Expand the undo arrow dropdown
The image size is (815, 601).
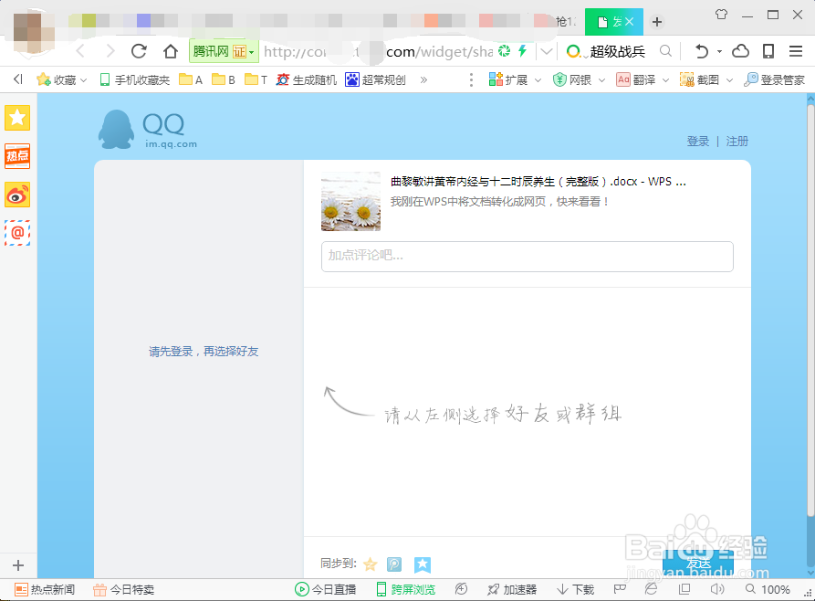[x=719, y=51]
